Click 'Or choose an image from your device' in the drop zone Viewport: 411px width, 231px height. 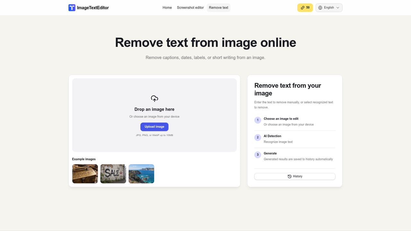coord(154,117)
